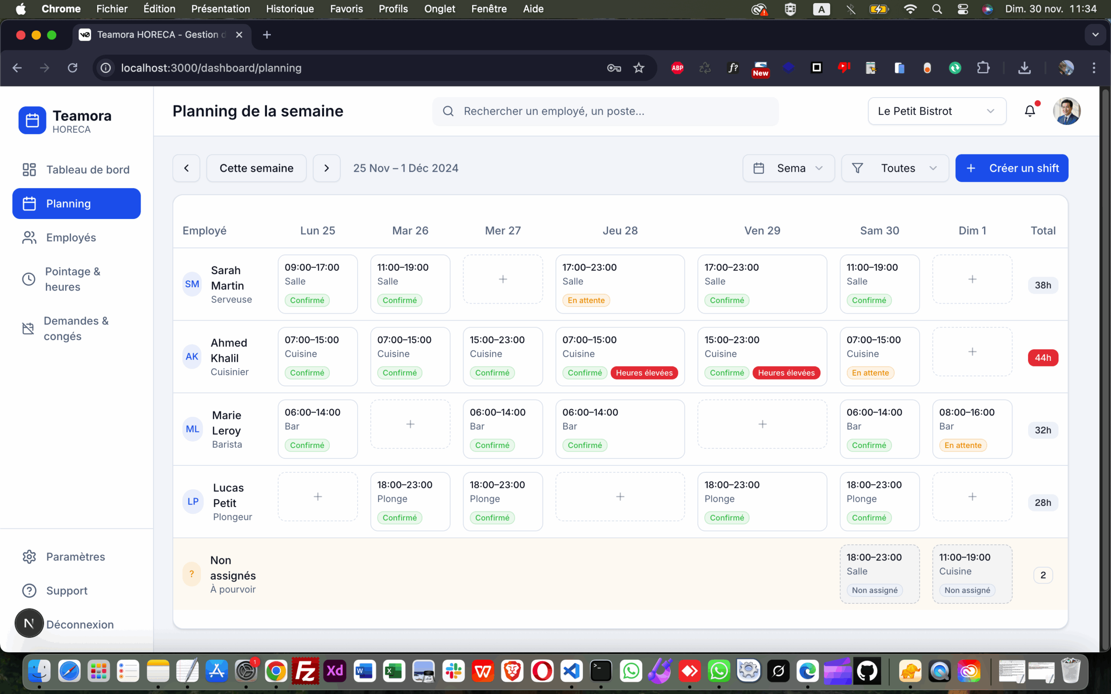
Task: Navigate to Pointage & heures section
Action: pos(72,279)
